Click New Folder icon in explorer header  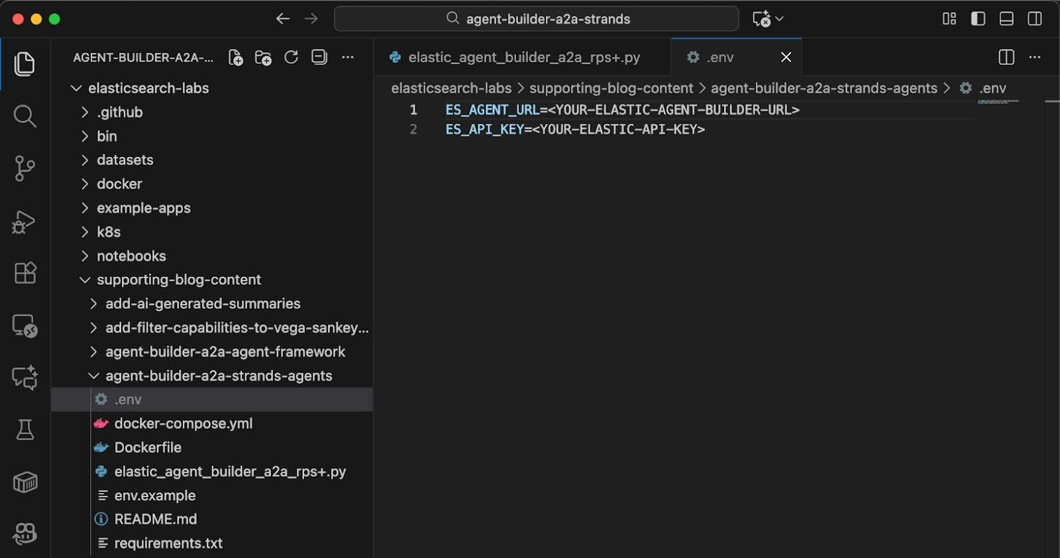point(263,58)
